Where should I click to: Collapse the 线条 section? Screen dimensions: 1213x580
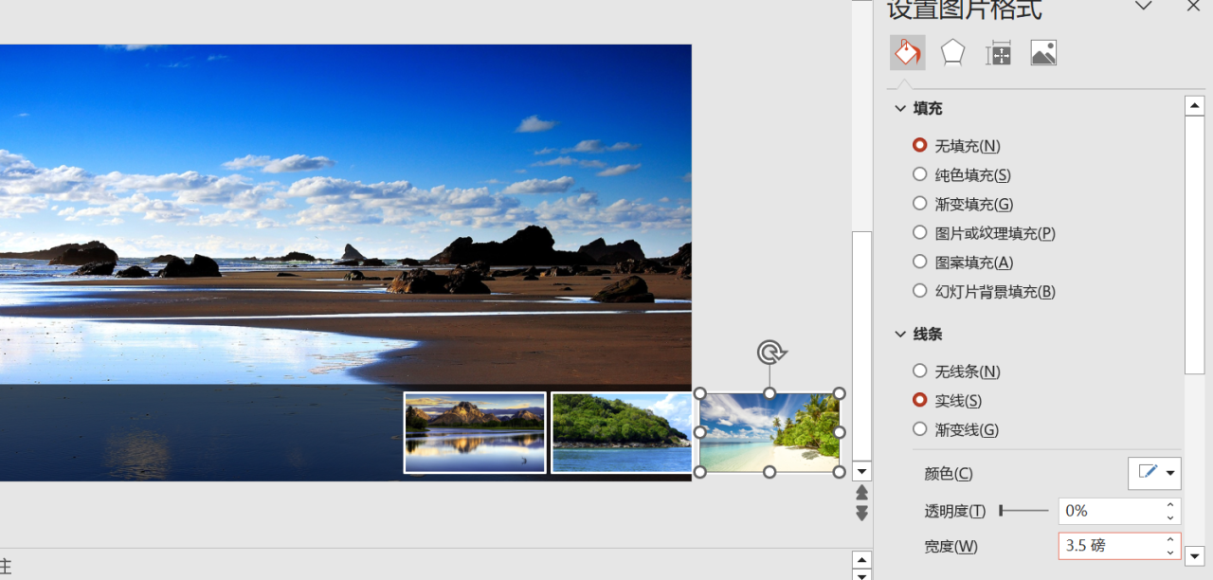(900, 335)
